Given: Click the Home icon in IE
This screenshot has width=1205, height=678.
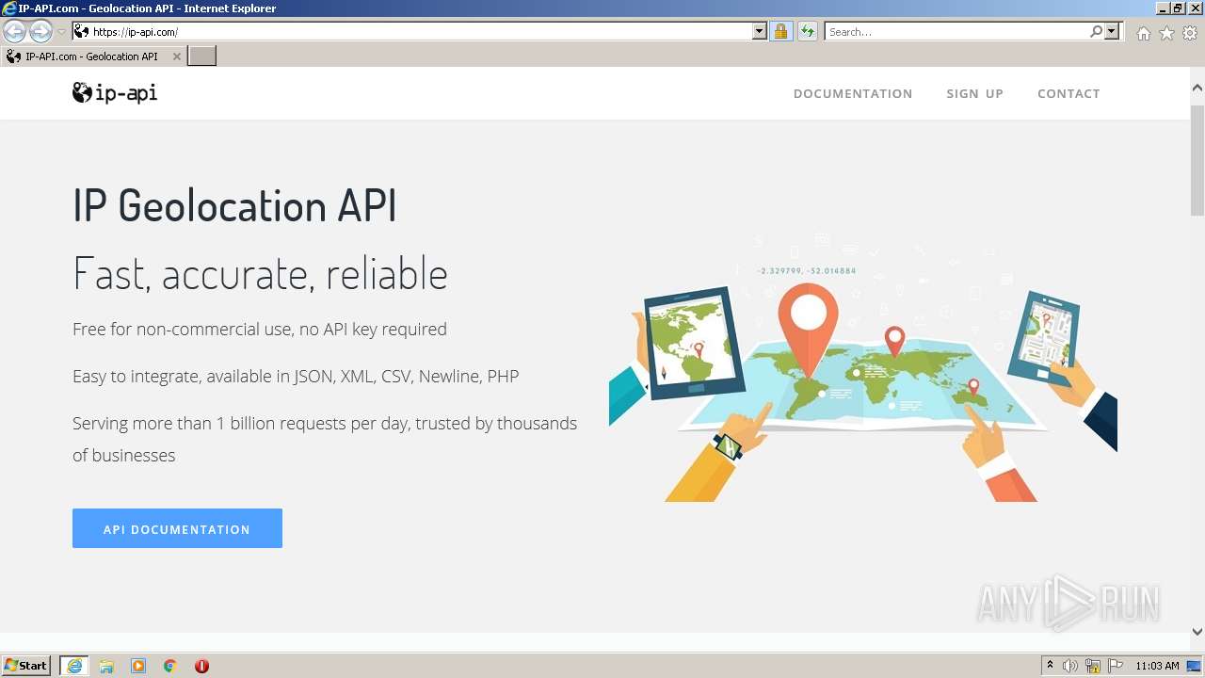Looking at the screenshot, I should (1143, 33).
